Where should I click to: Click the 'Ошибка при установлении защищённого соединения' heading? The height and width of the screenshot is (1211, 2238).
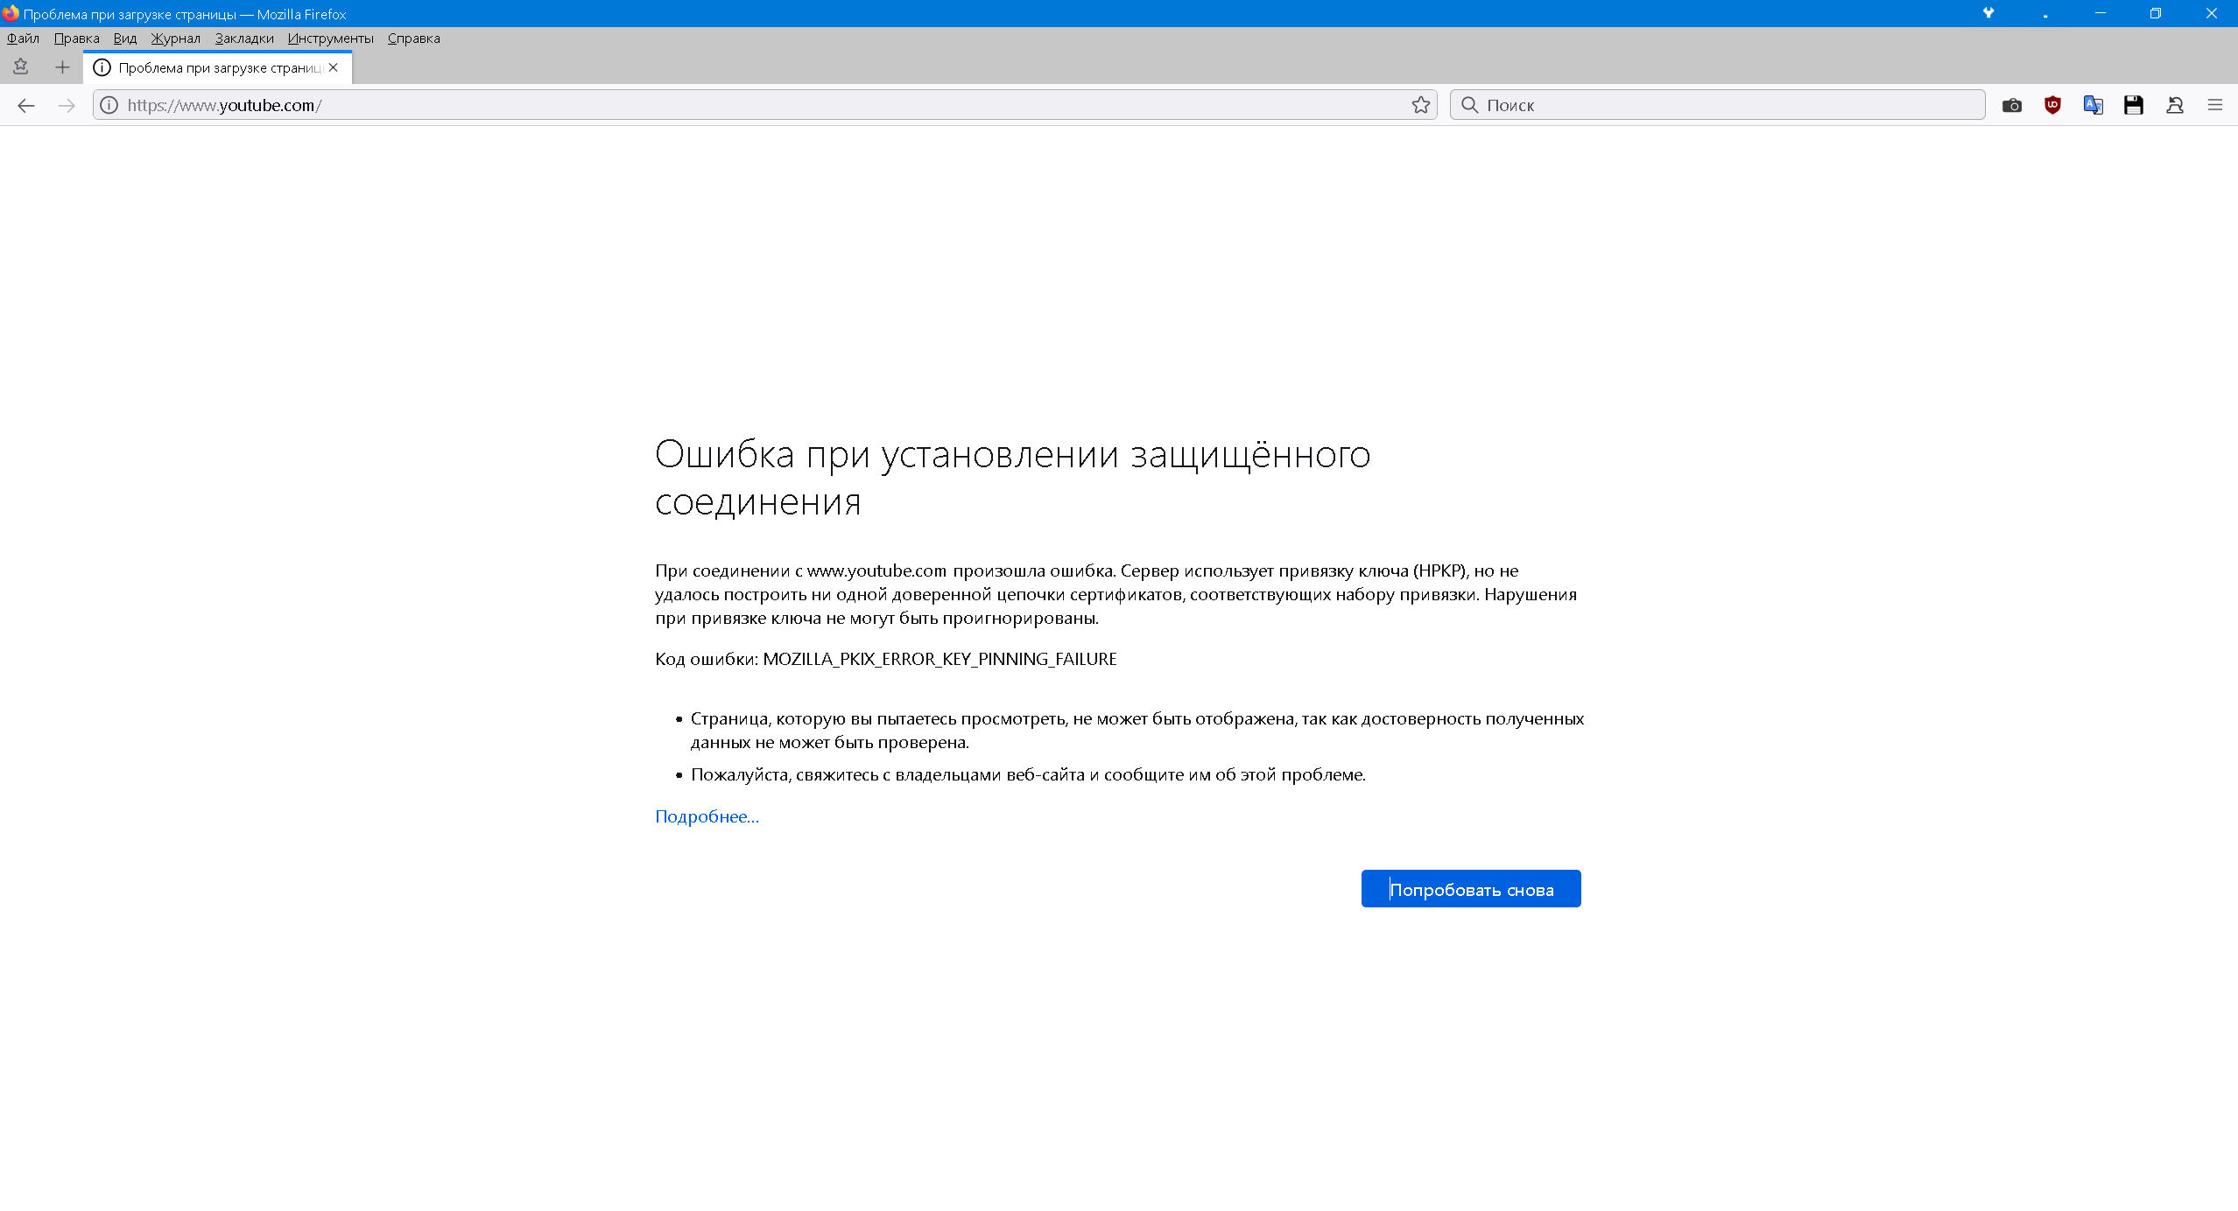1013,478
